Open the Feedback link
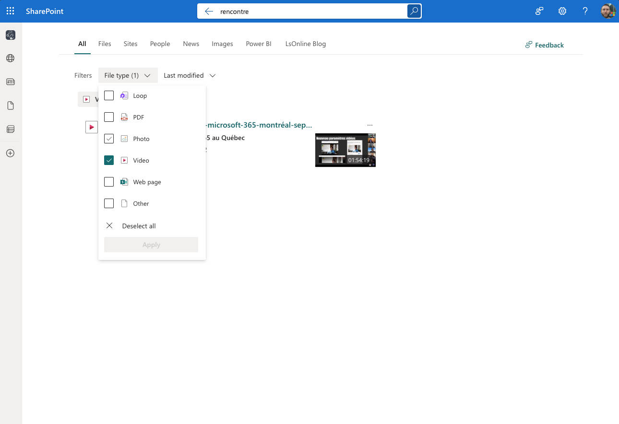Image resolution: width=619 pixels, height=424 pixels. pyautogui.click(x=545, y=45)
